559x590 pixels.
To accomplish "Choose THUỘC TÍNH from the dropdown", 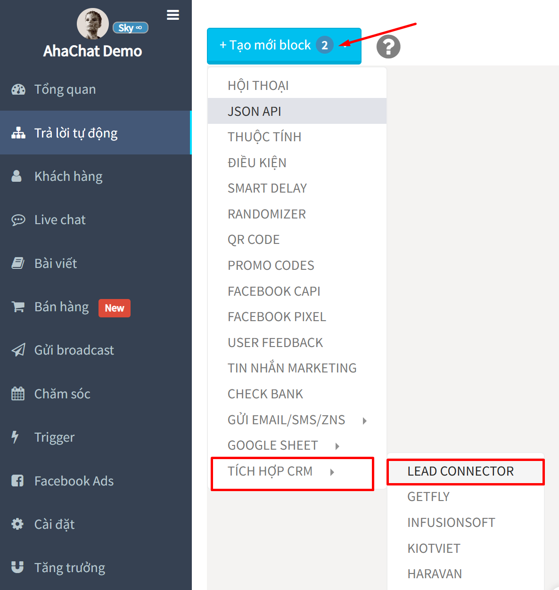I will tap(297, 137).
